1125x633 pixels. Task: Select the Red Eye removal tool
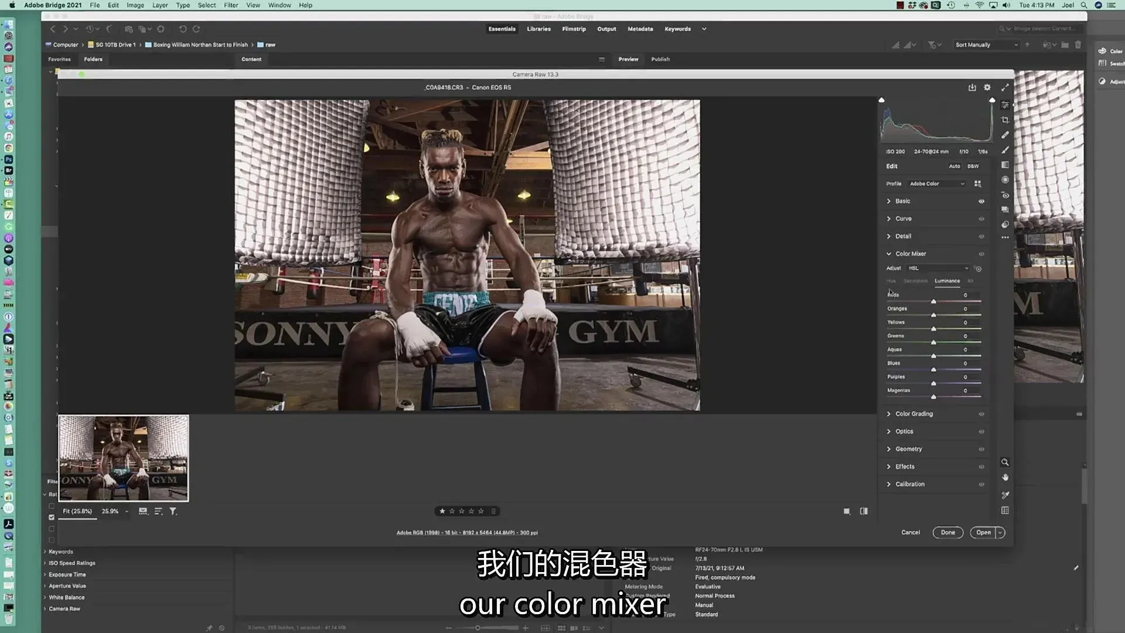(1005, 195)
